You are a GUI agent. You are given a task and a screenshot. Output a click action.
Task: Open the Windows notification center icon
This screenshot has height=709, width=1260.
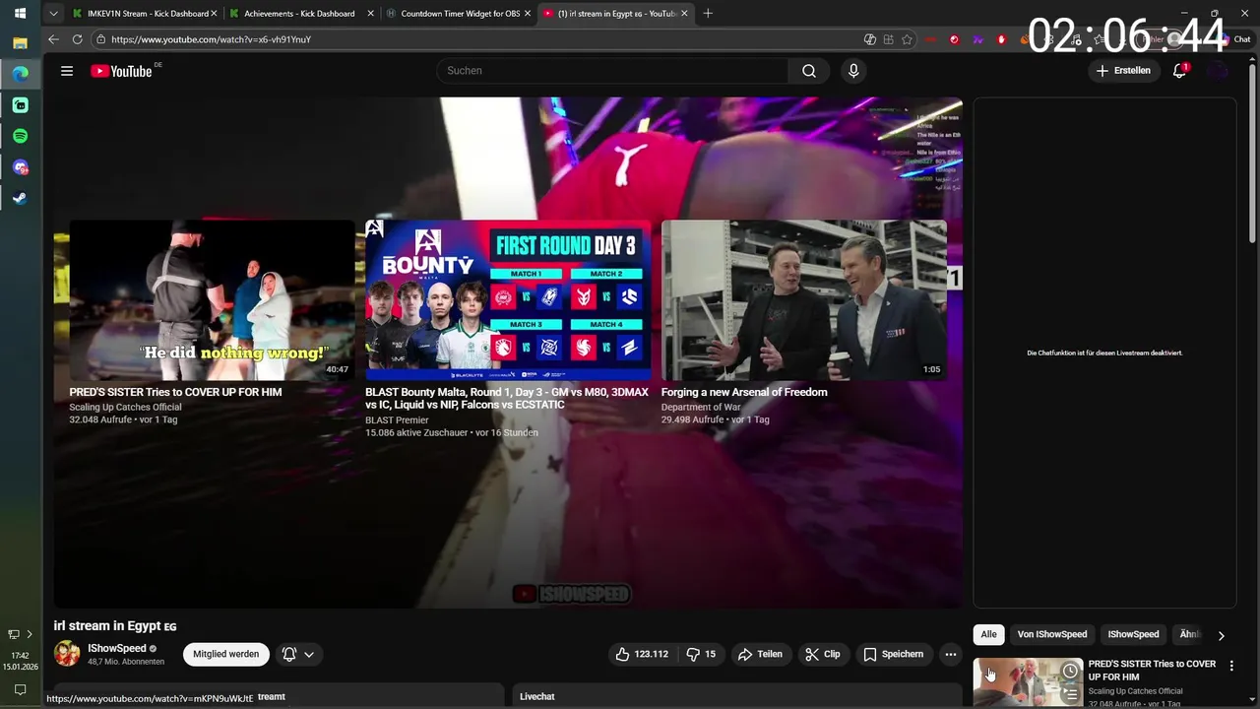20,690
